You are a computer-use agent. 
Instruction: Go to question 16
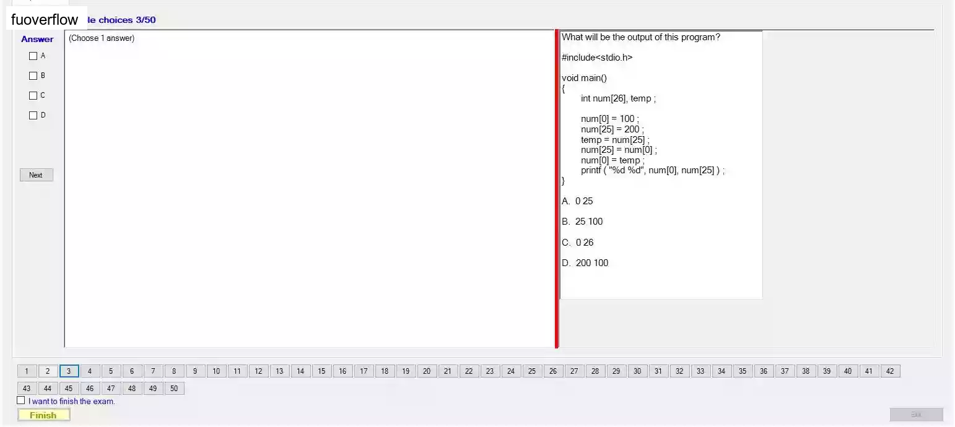(x=342, y=371)
